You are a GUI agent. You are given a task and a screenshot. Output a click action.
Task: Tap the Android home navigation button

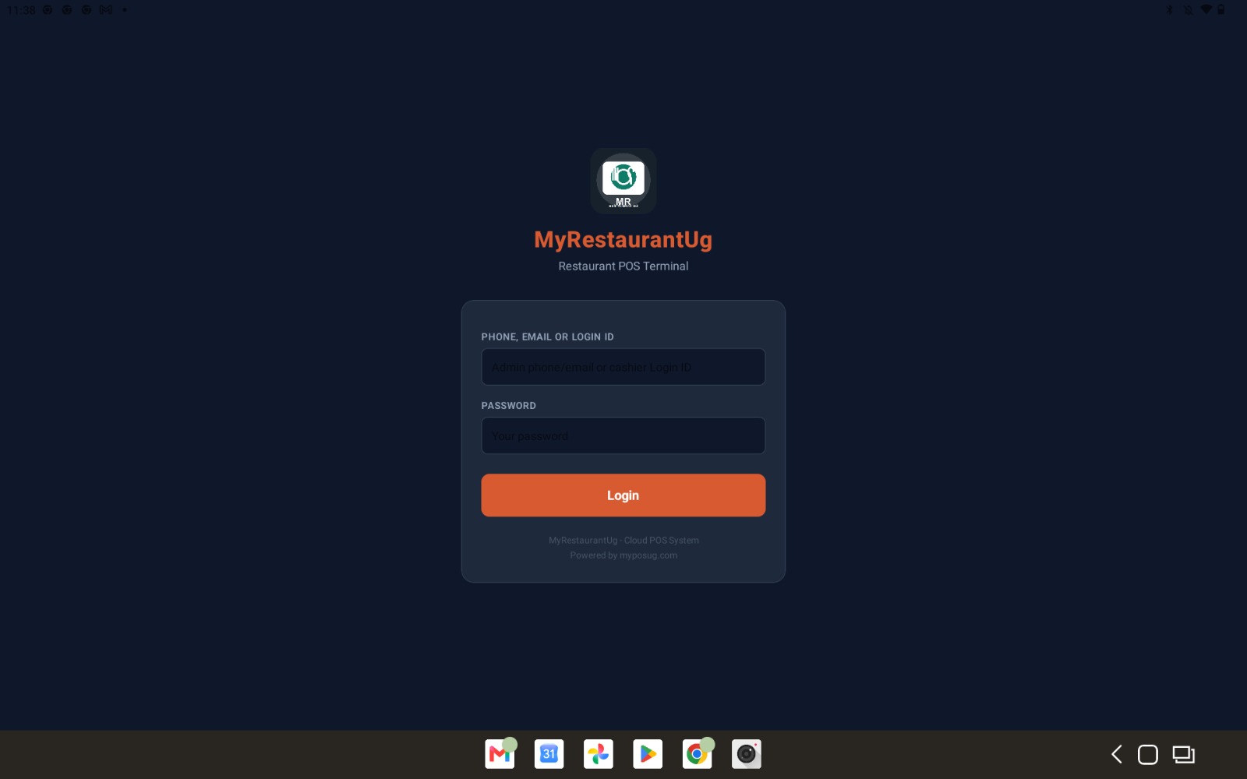(1148, 754)
